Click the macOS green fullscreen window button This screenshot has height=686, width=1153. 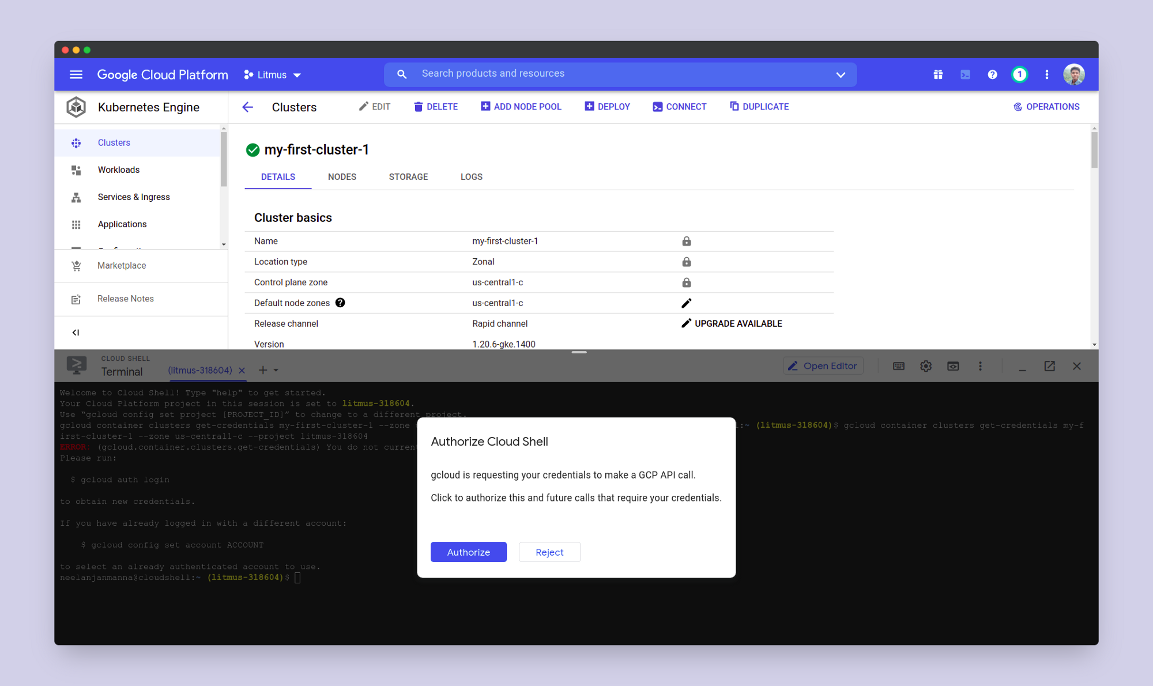point(87,50)
